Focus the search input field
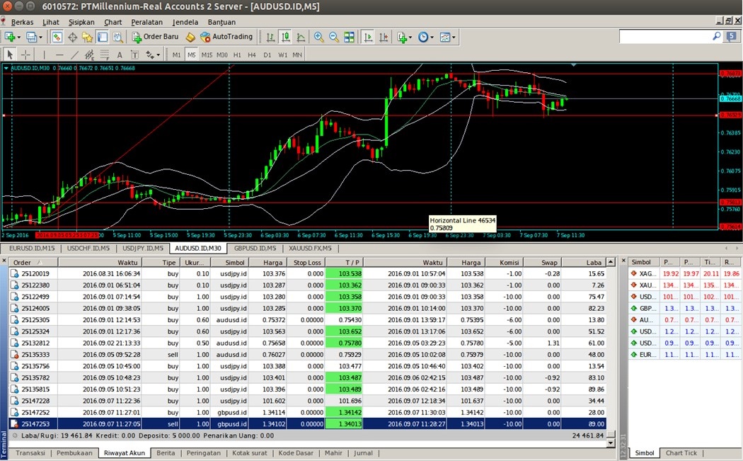Image resolution: width=743 pixels, height=461 pixels. [665, 36]
